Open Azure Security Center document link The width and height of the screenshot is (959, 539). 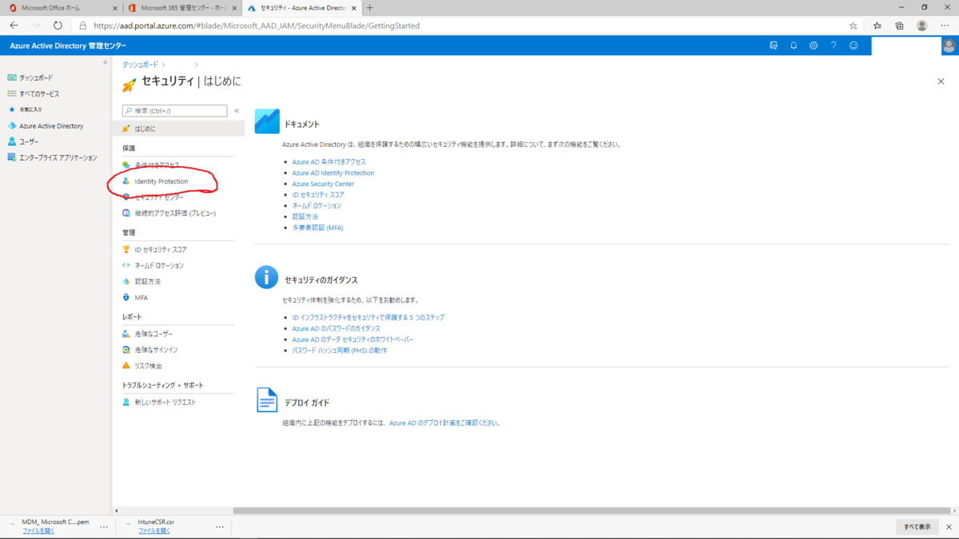click(x=323, y=184)
